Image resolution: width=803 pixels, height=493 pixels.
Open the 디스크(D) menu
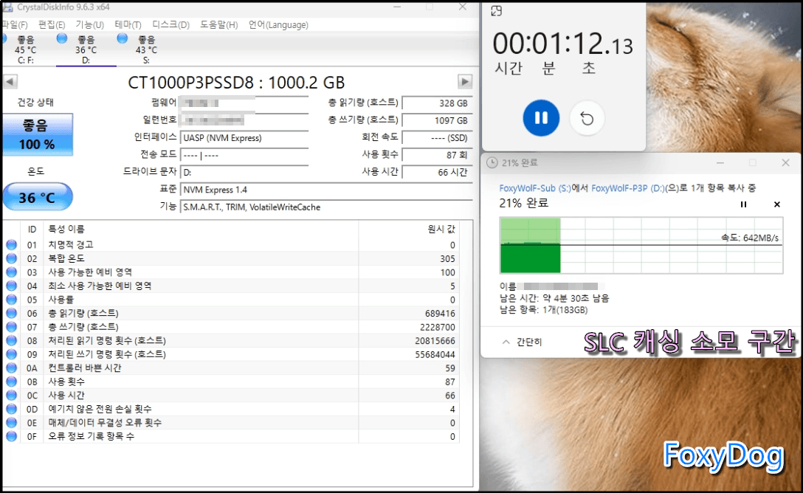point(170,24)
